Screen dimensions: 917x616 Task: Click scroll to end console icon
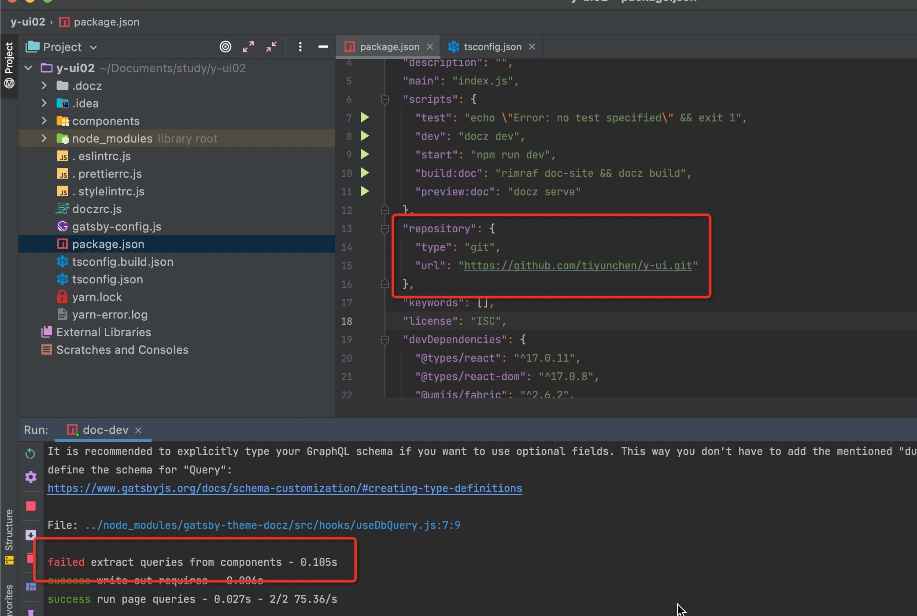[x=30, y=535]
